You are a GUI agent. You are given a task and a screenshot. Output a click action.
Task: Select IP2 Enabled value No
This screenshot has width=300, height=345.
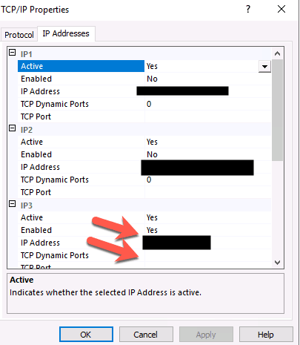pyautogui.click(x=207, y=154)
